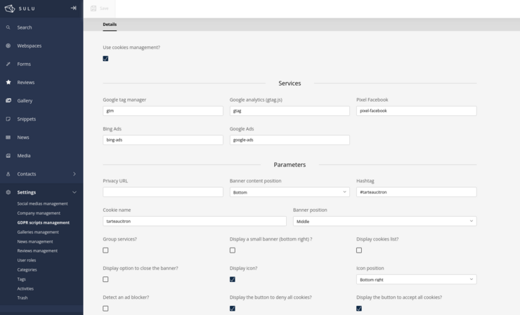Click the Bing Ads input field

[163, 140]
